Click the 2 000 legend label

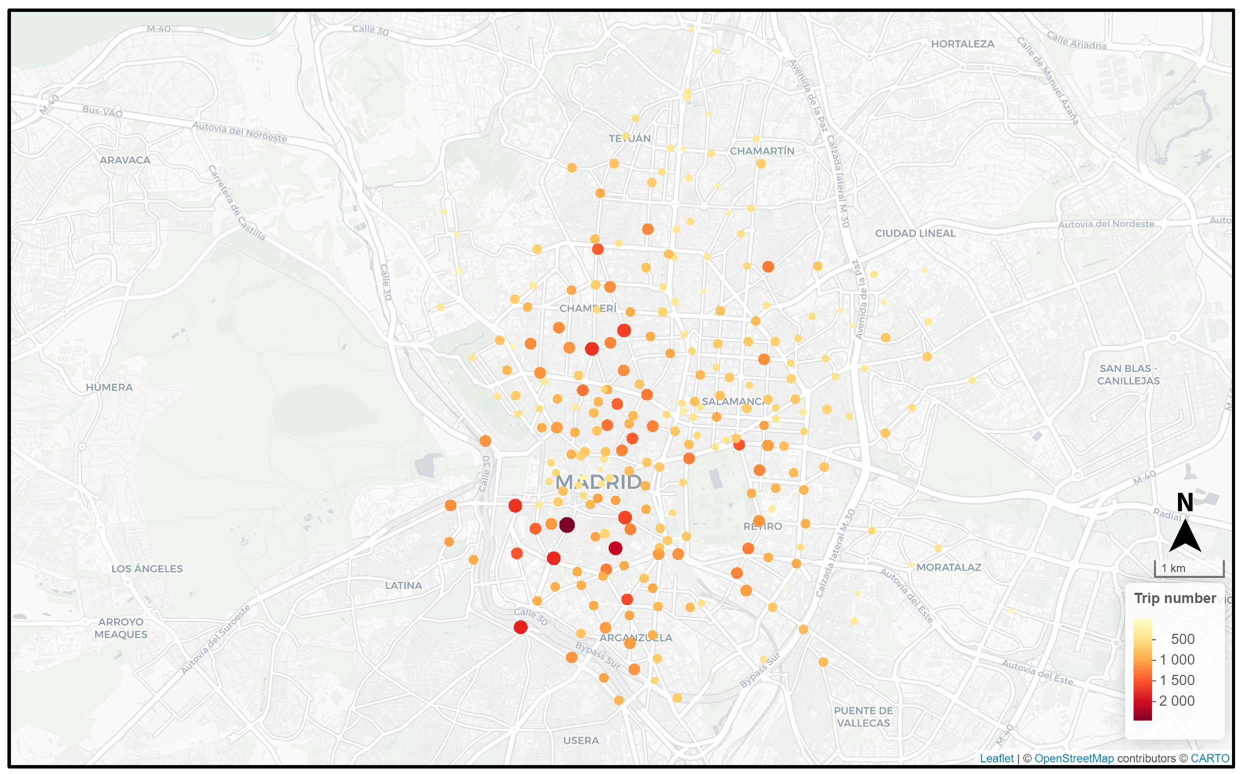click(x=1176, y=701)
